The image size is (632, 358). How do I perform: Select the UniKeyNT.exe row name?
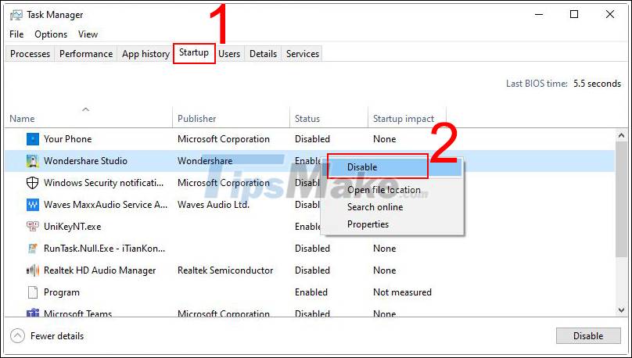tap(72, 227)
